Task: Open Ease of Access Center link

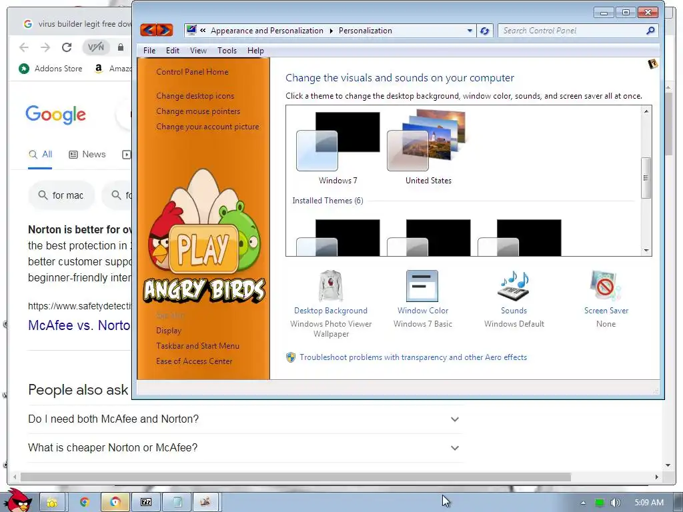Action: tap(194, 361)
